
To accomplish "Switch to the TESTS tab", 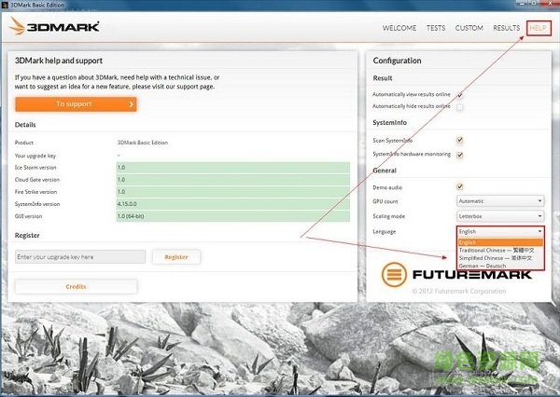I will [x=436, y=28].
